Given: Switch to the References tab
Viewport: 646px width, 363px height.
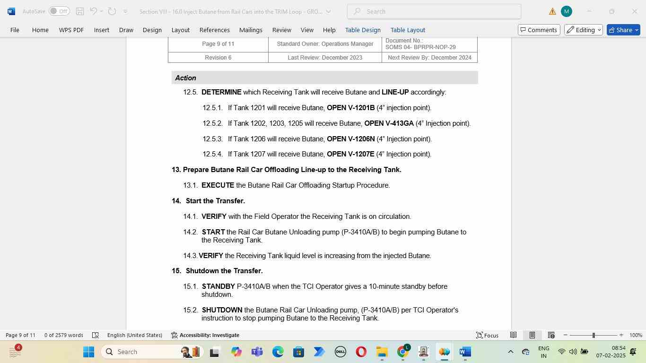Looking at the screenshot, I should coord(214,30).
